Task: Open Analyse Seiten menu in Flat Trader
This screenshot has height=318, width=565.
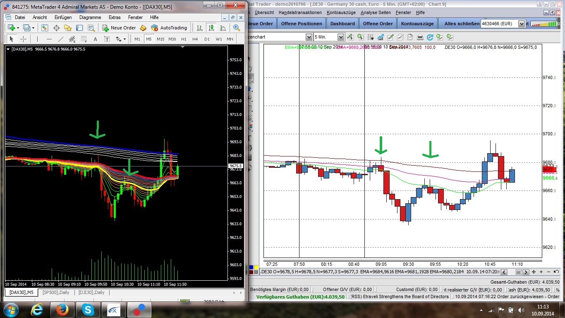Action: (376, 12)
